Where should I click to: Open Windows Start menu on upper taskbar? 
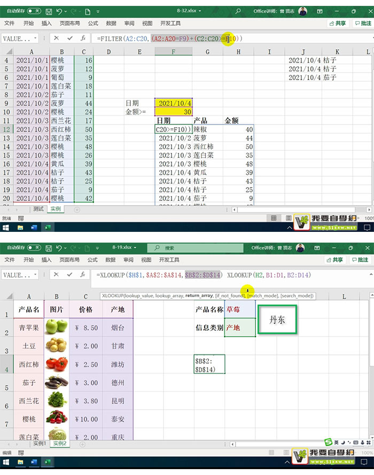(x=6, y=228)
